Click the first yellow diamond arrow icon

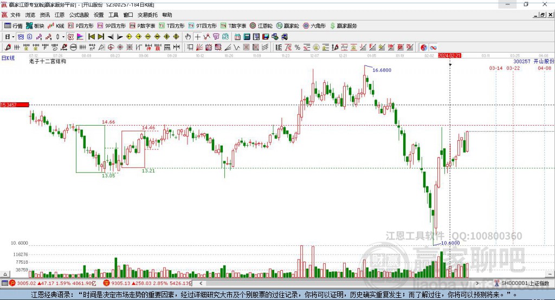click(x=129, y=37)
